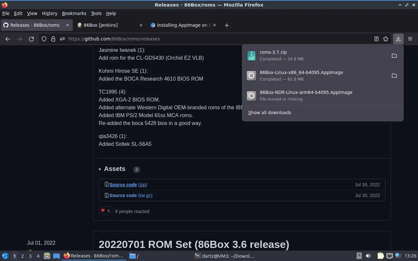The width and height of the screenshot is (418, 261).
Task: Switch to the Installing AppImage tab
Action: (184, 25)
